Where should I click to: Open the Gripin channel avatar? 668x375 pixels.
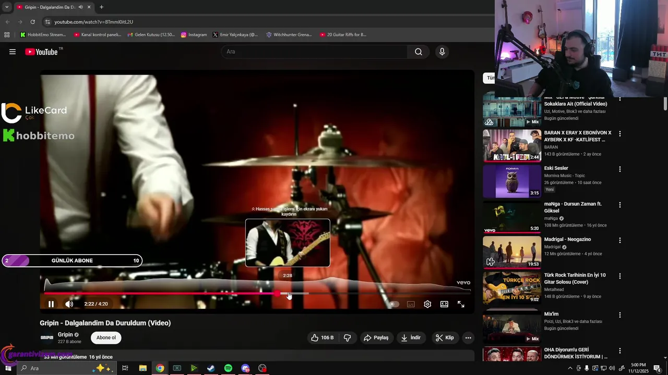pyautogui.click(x=47, y=337)
